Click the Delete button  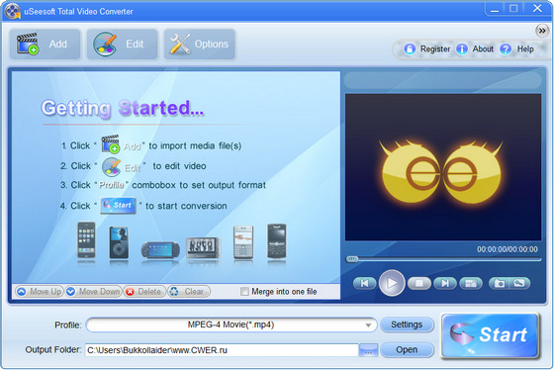click(x=144, y=292)
